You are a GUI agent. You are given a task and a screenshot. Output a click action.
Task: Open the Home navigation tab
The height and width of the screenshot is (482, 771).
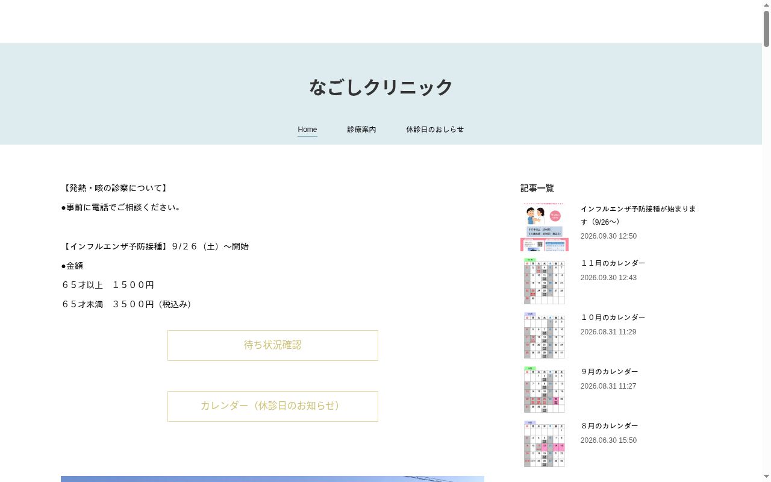click(307, 130)
